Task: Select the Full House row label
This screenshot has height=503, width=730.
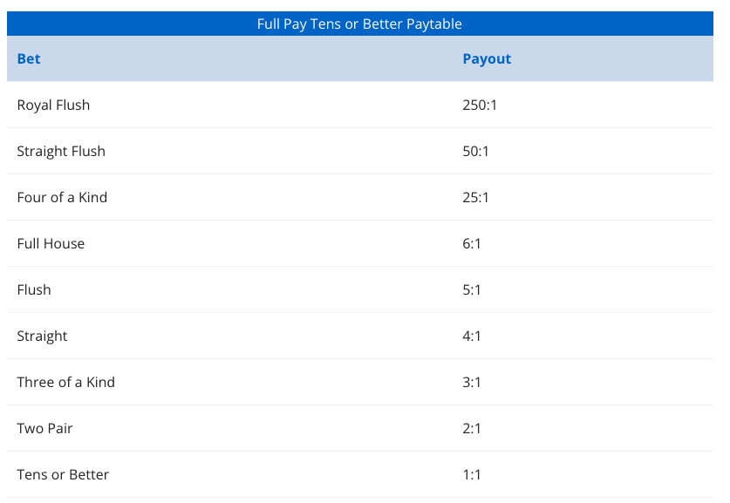Action: [x=51, y=244]
